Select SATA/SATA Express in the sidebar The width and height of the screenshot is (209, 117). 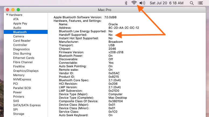pyautogui.click(x=27, y=105)
